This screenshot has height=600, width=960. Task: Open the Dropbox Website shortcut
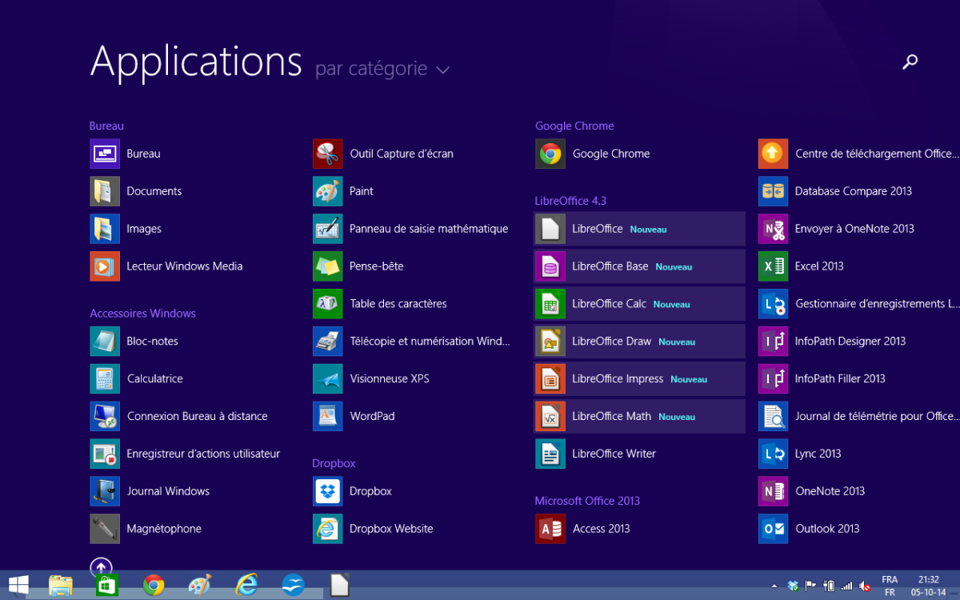[373, 530]
